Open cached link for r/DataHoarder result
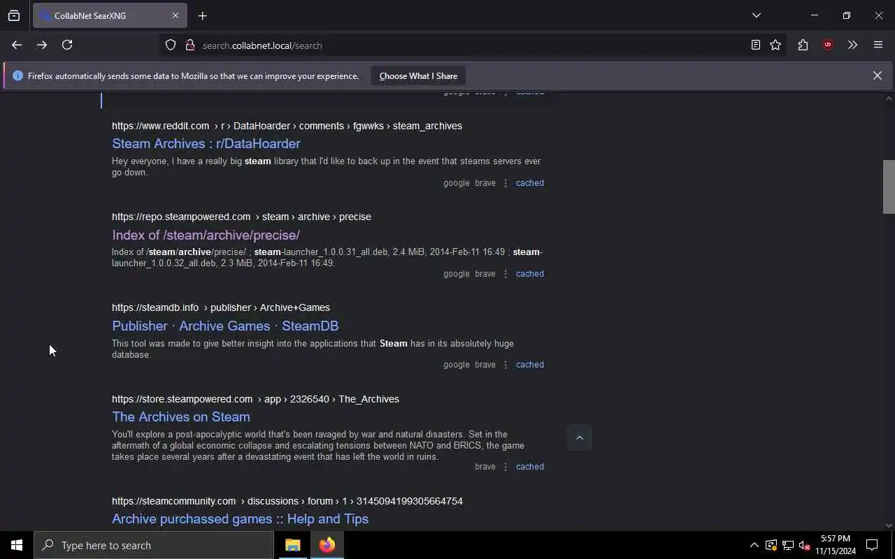The height and width of the screenshot is (559, 895). pyautogui.click(x=529, y=183)
